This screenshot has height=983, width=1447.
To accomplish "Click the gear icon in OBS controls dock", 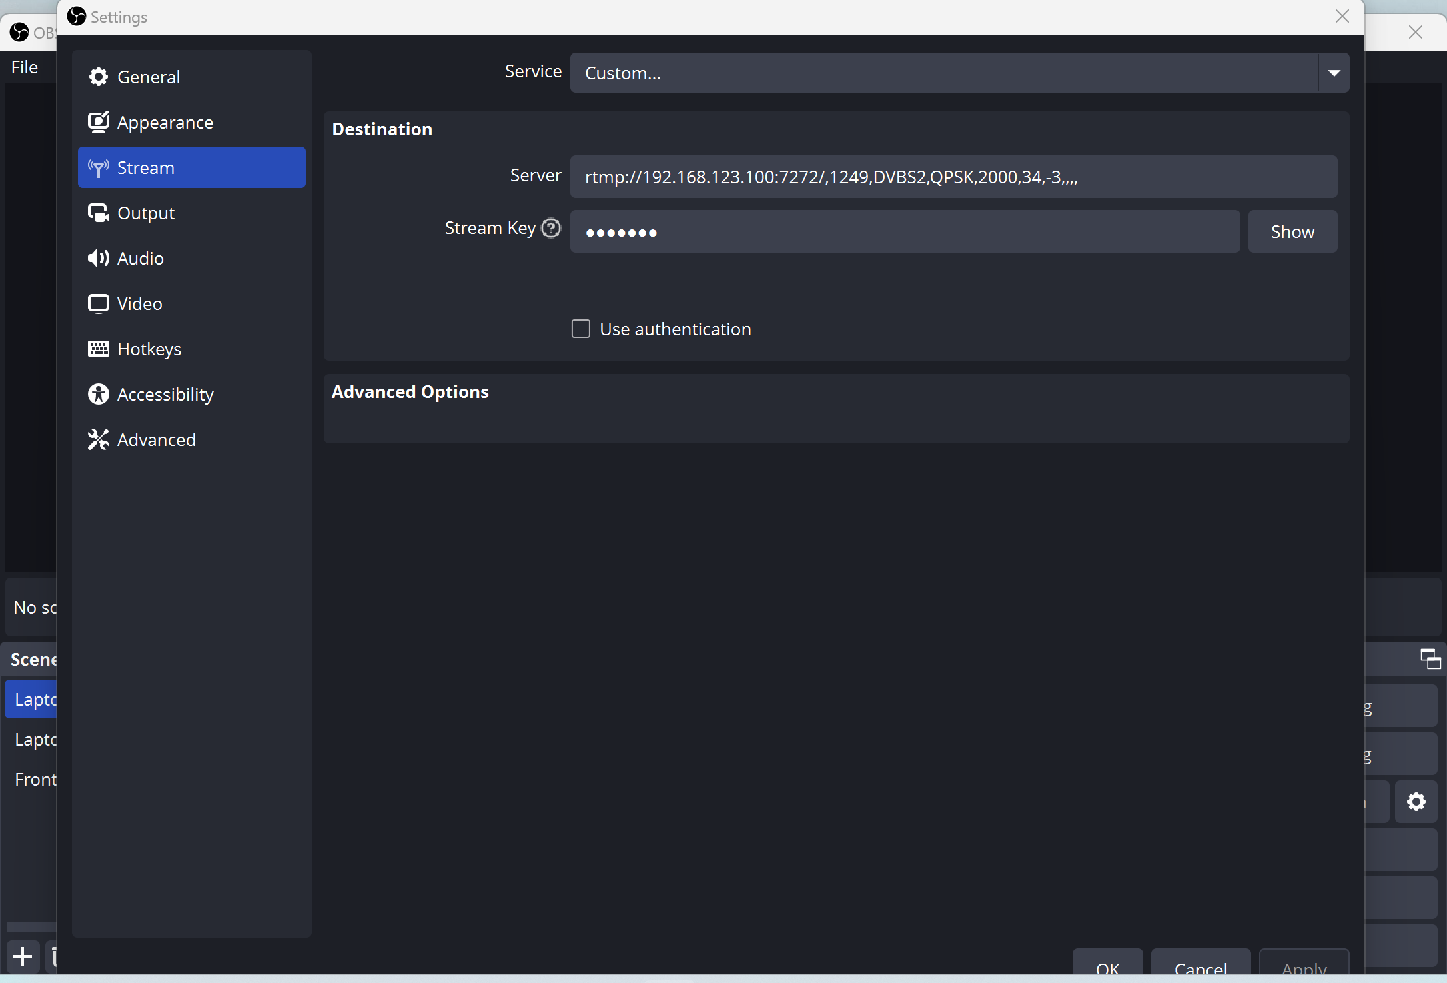I will click(1416, 801).
